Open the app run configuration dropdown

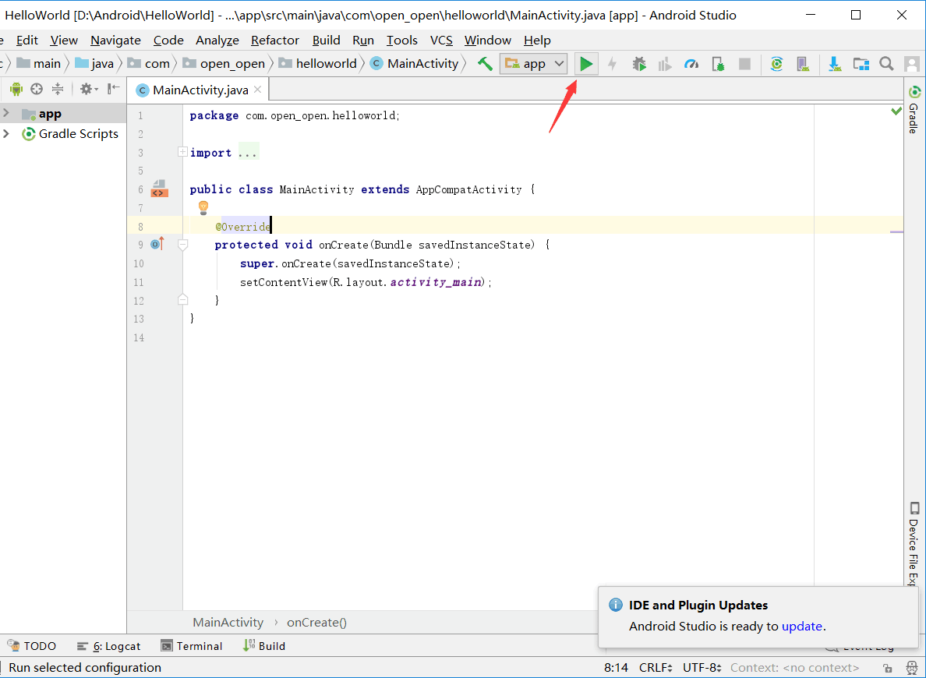pos(534,64)
